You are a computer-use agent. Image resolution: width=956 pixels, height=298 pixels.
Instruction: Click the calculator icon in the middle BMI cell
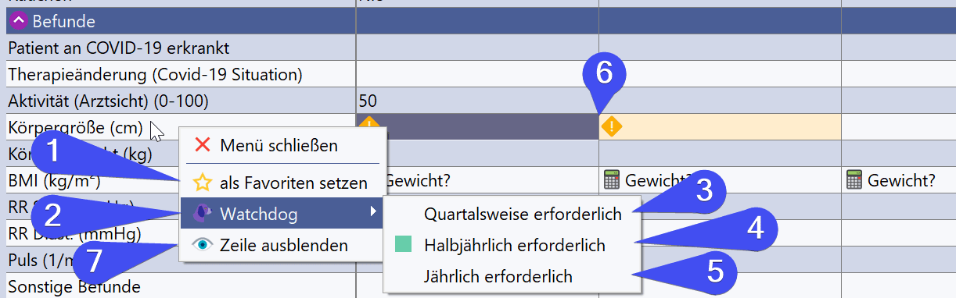tap(612, 181)
